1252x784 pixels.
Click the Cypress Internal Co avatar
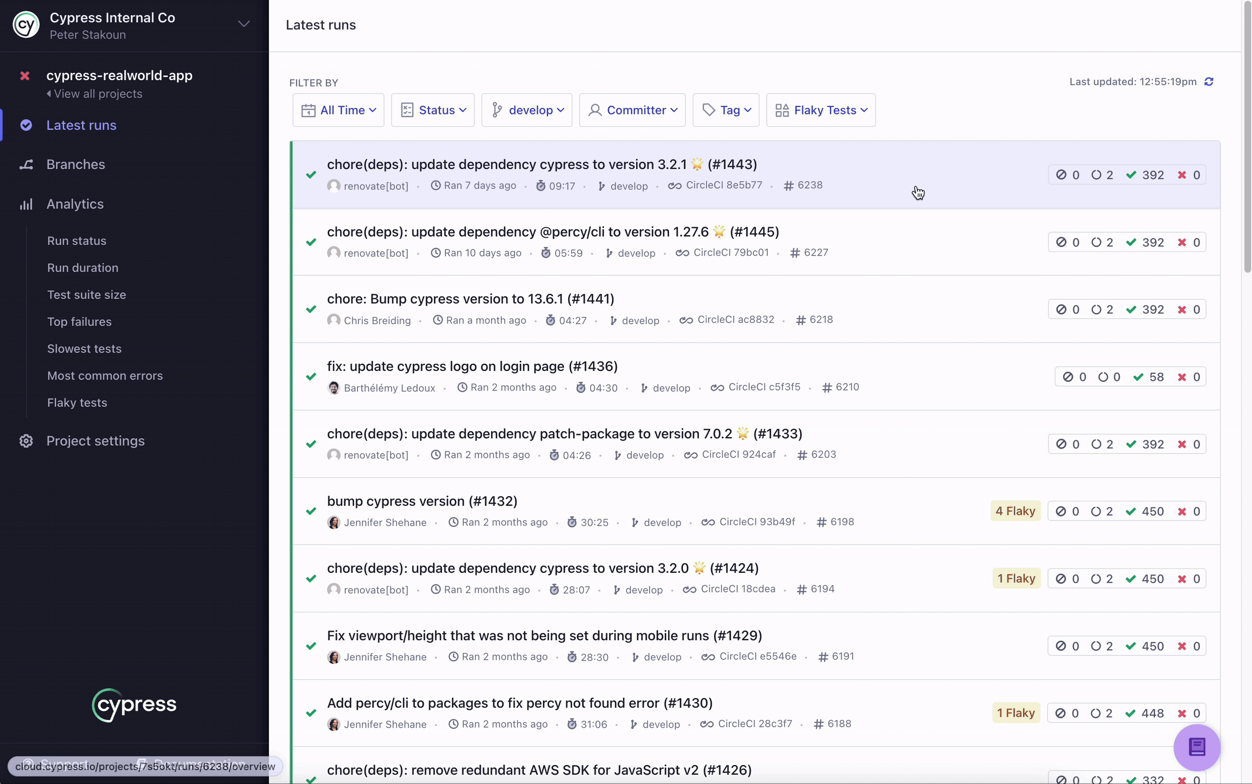point(25,24)
